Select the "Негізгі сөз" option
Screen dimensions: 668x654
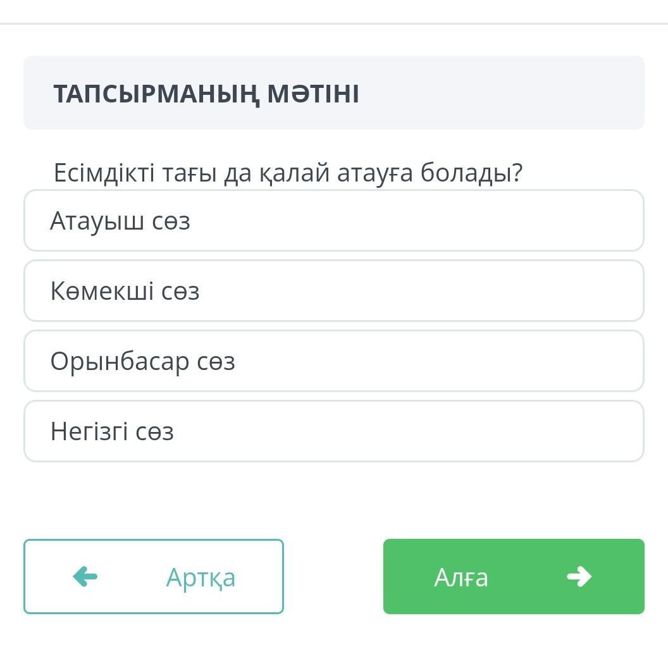333,431
